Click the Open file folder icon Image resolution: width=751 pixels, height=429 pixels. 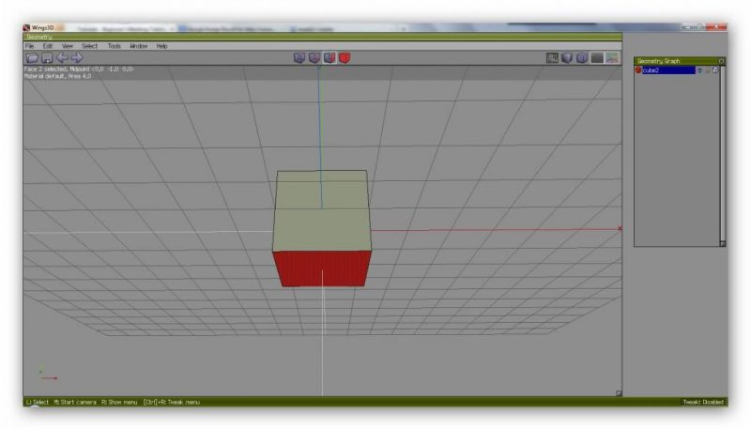click(x=32, y=58)
